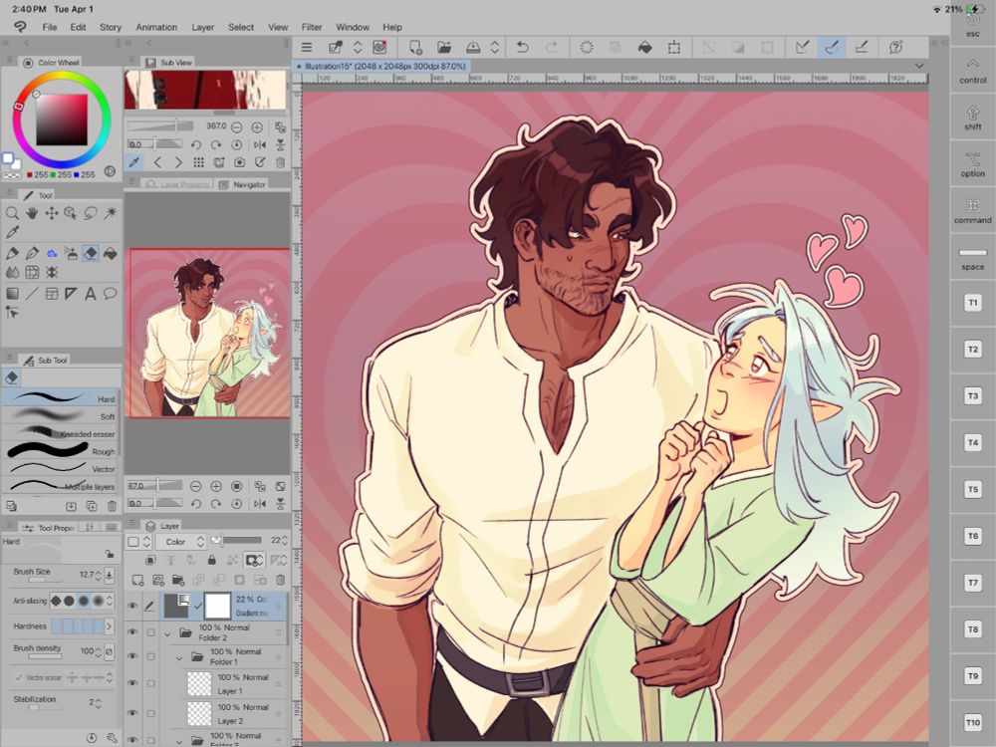The height and width of the screenshot is (747, 996).
Task: Open the Brush Size preset dropdown
Action: (x=110, y=575)
